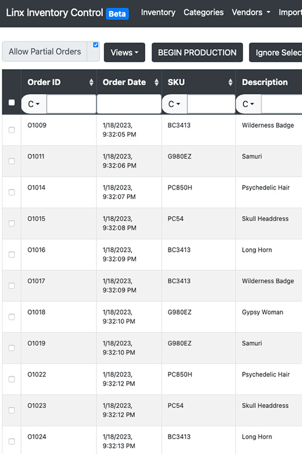Open the Categories page
The height and width of the screenshot is (454, 302).
pos(204,13)
